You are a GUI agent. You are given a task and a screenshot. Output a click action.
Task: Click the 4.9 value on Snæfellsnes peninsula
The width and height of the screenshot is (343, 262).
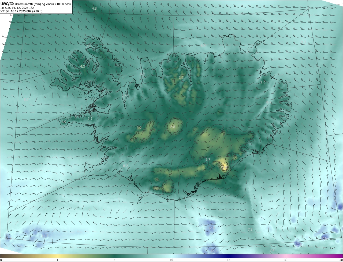64,122
